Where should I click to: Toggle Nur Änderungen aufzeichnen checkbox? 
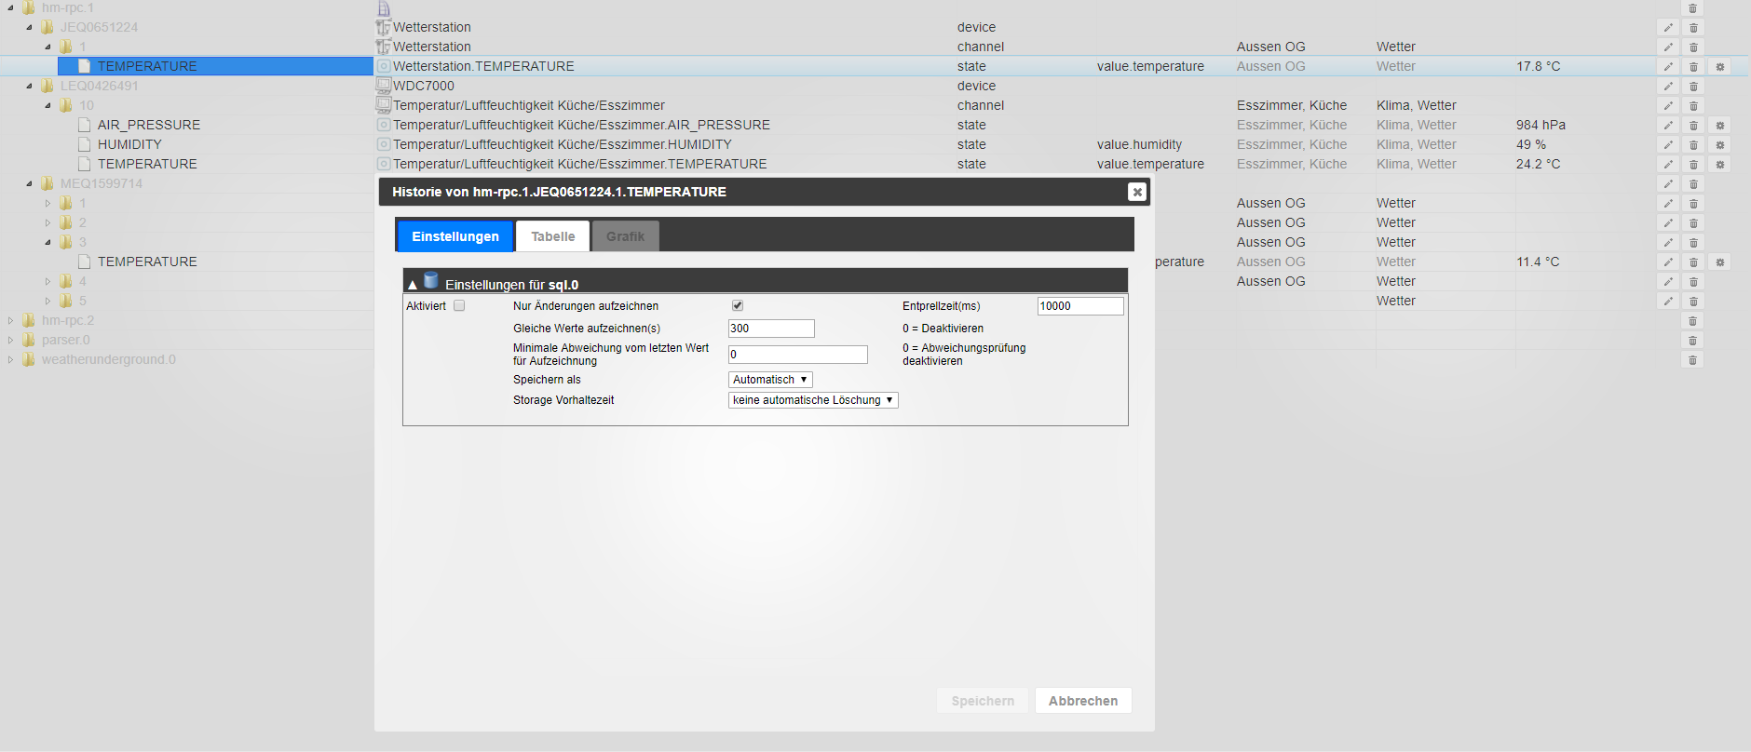click(738, 305)
